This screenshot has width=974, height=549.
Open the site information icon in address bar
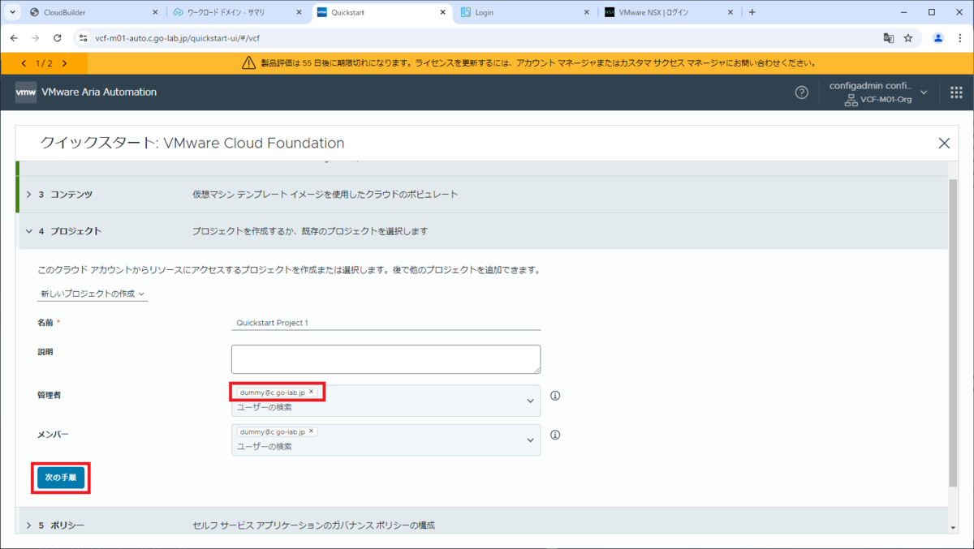82,38
